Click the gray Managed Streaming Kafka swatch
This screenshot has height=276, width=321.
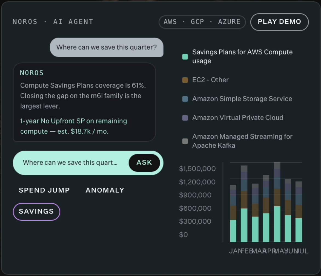(x=185, y=141)
